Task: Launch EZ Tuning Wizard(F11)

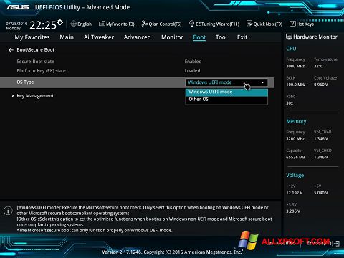Action: pos(214,24)
